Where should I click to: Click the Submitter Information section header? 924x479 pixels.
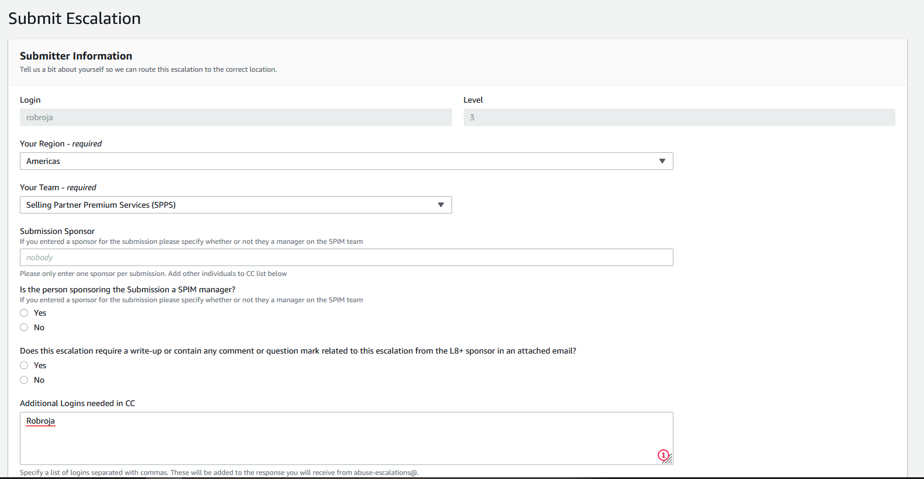76,56
